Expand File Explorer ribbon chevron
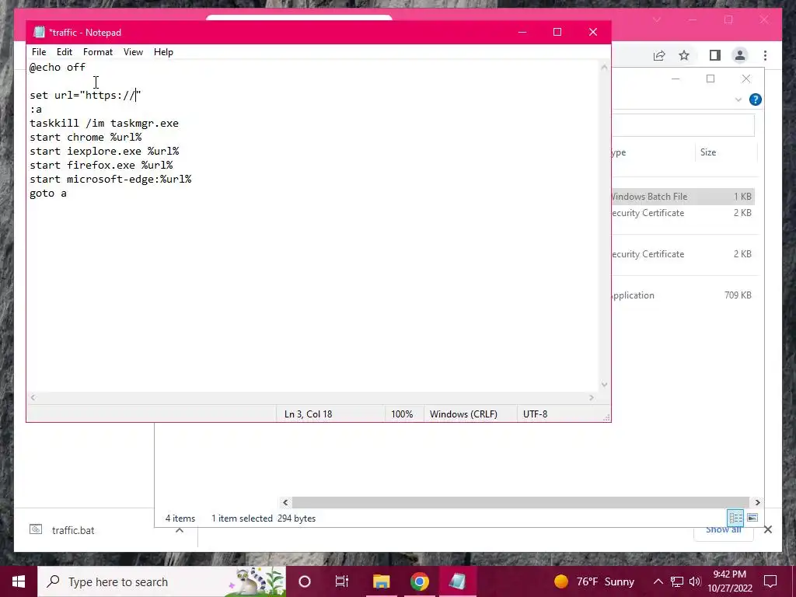This screenshot has height=597, width=796. point(738,100)
